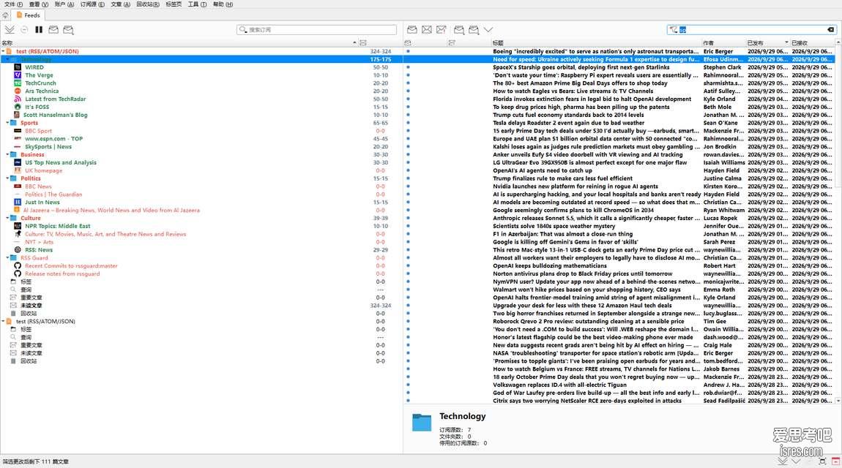Click the envelope-with-checkmark importance icon
Screen dimensions: 842x468
point(441,29)
